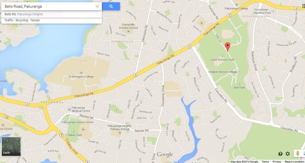305x163 pixels.
Task: Open the help question mark icon
Action: tap(280, 154)
